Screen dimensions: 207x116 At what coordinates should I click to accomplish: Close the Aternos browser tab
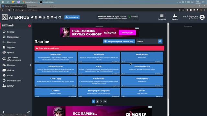[x=25, y=6]
